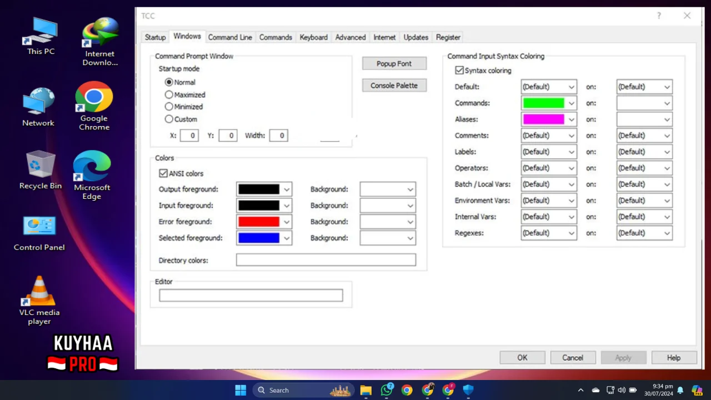Open the notifications bell icon
711x400 pixels.
pos(680,390)
